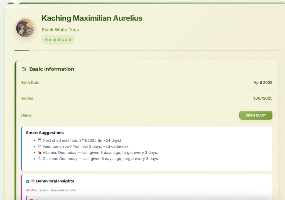Click the 6 months old age badge
The image size is (285, 200).
pos(58,40)
